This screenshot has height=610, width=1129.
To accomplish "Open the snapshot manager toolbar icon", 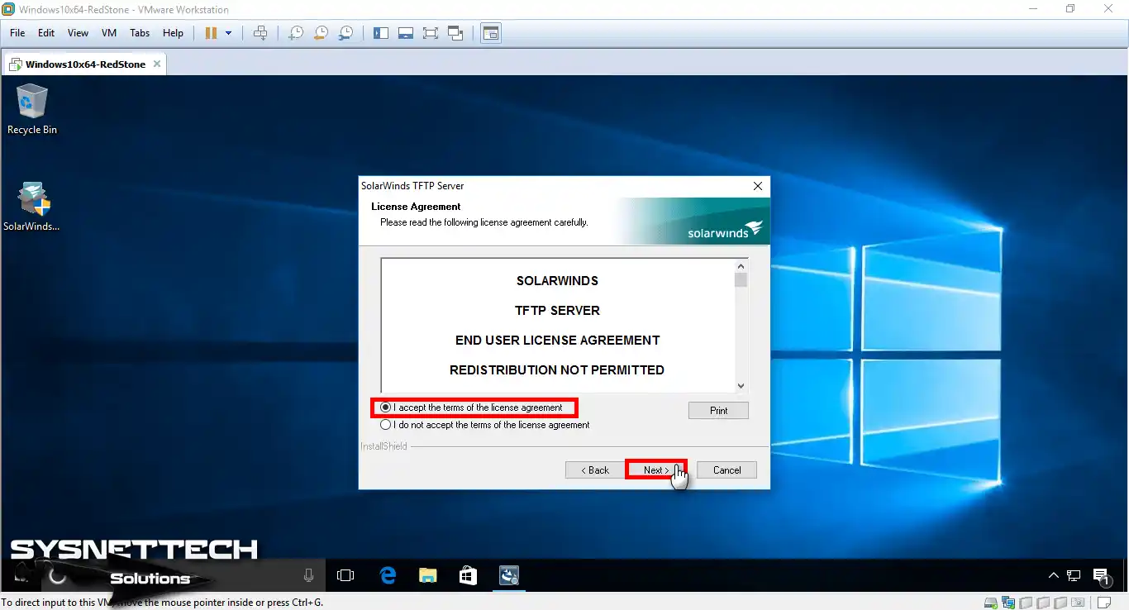I will click(x=346, y=33).
